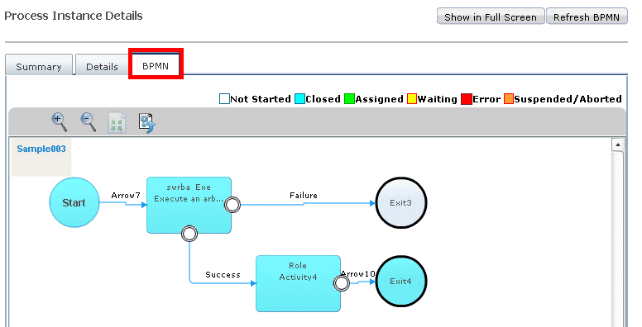Click the Not Started legend swatch
Screen dimensions: 642x327
click(x=224, y=99)
